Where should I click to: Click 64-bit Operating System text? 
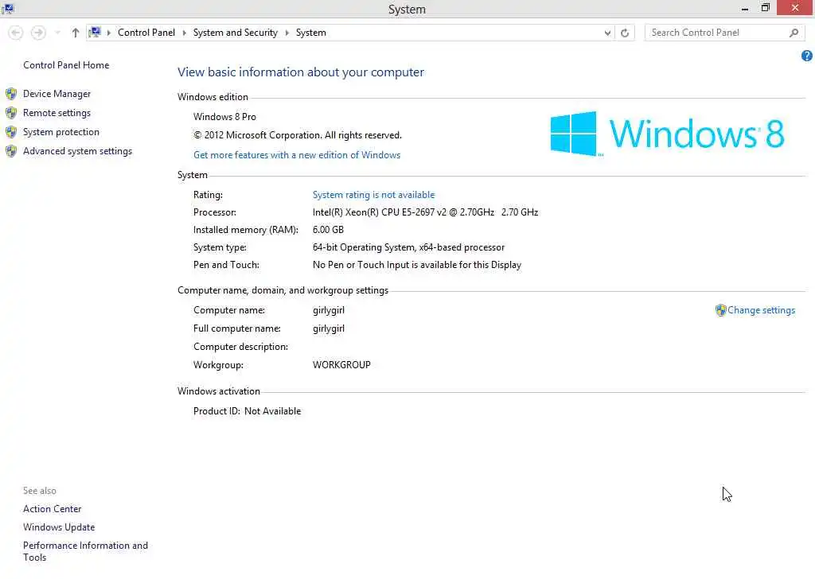(363, 247)
